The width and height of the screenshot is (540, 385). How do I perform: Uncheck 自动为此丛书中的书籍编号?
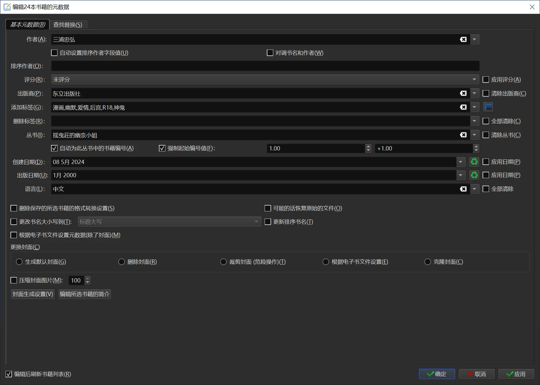coord(54,148)
